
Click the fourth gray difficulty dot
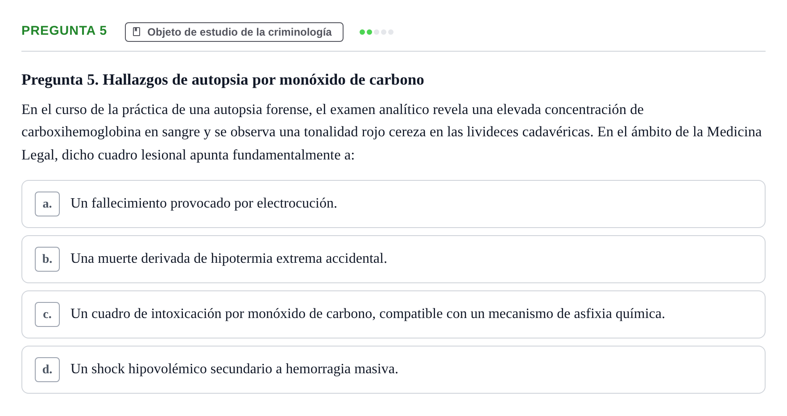[x=384, y=32]
